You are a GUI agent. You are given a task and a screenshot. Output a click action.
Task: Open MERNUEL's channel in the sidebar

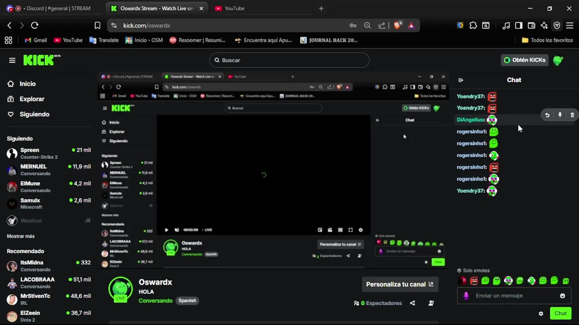(49, 170)
